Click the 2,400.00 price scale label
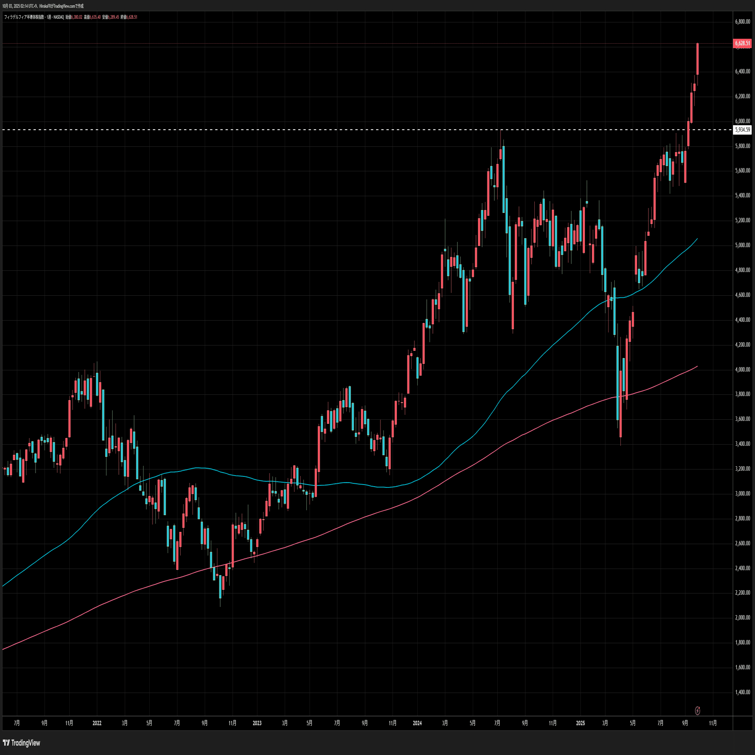This screenshot has height=755, width=755. [x=742, y=568]
